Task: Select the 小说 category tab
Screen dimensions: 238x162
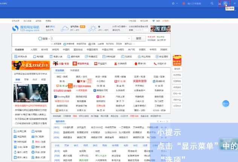Action: (x=57, y=145)
